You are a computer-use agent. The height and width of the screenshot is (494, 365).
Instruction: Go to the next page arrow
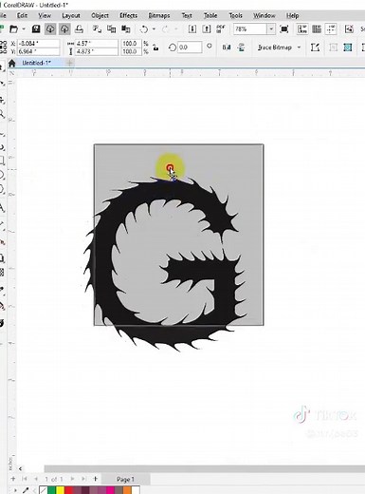72,479
